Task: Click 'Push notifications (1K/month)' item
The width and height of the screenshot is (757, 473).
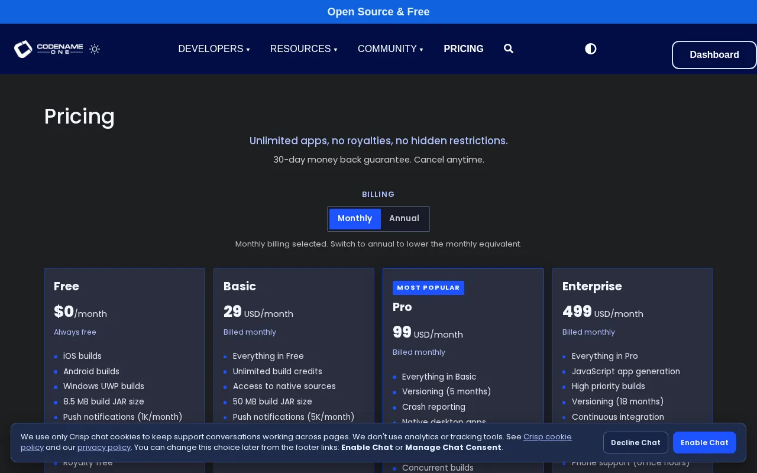Action: point(123,417)
